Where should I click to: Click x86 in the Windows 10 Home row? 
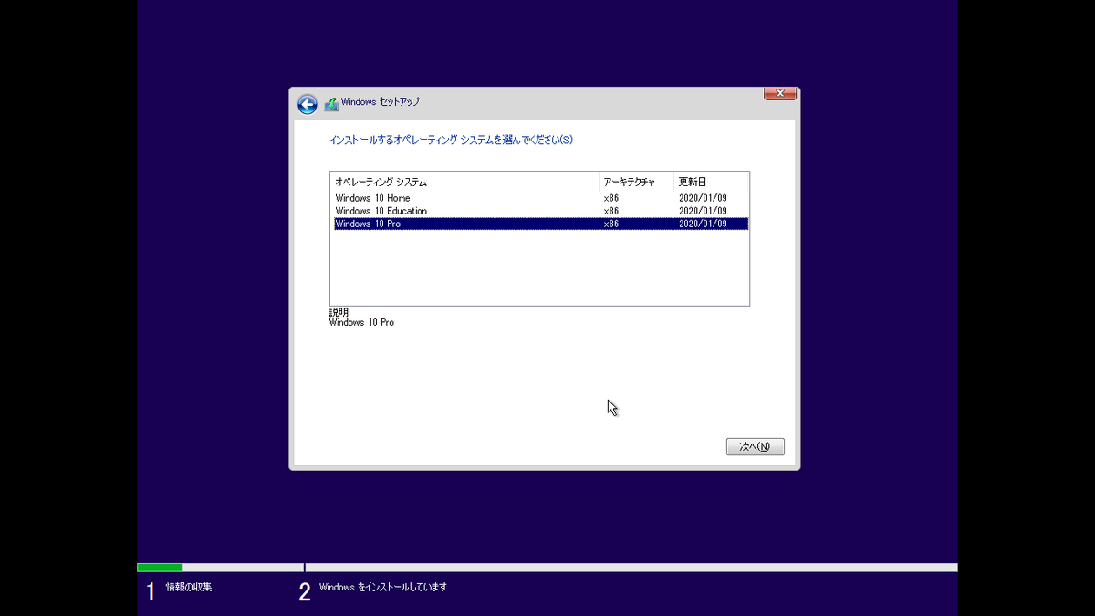tap(611, 198)
